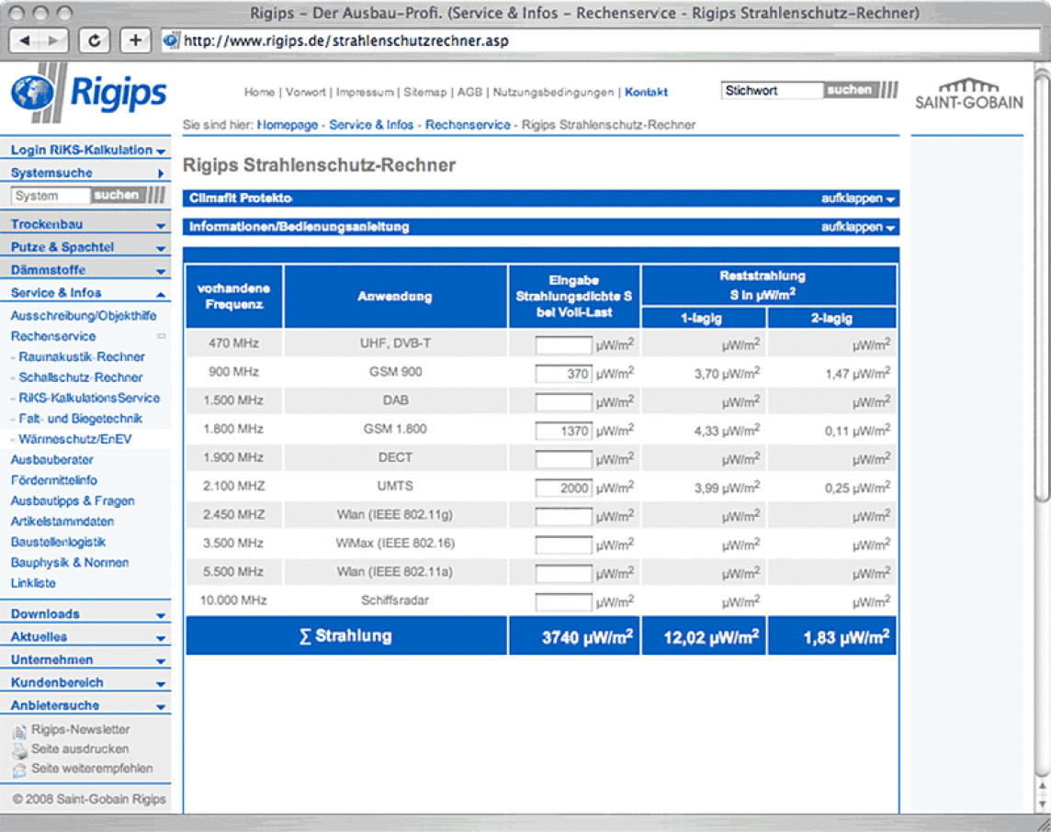Click the GSM 1.800 input showing 1370
The width and height of the screenshot is (1051, 832).
pyautogui.click(x=564, y=430)
